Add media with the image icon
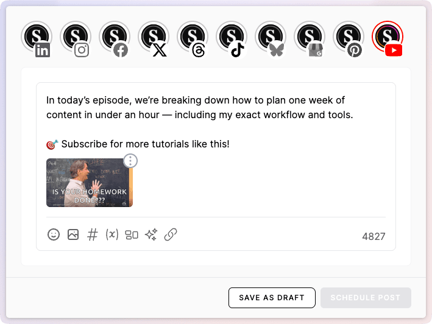The height and width of the screenshot is (324, 432). coord(73,235)
